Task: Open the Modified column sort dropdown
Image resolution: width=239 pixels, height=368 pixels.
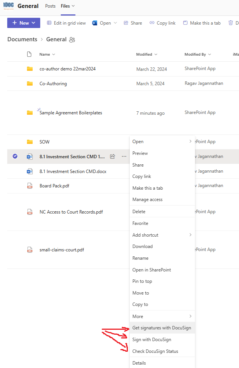Action: (155, 54)
